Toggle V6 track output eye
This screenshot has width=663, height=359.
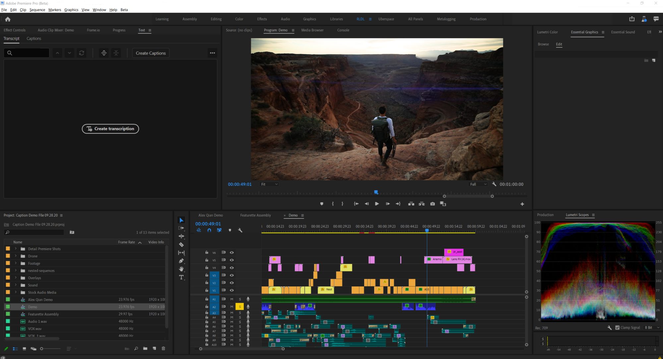232,252
